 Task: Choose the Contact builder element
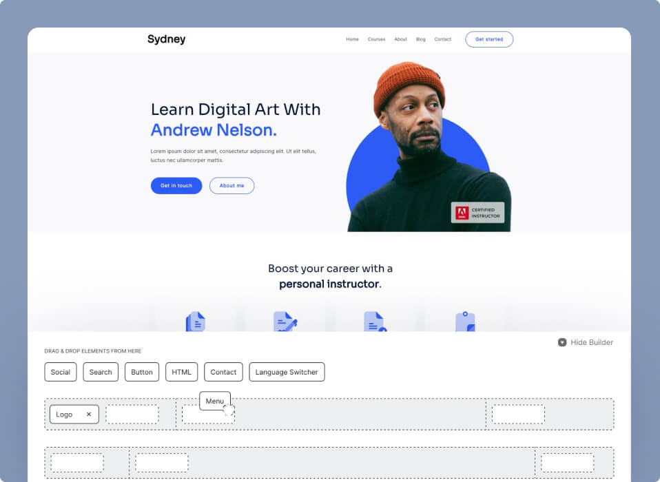point(223,372)
